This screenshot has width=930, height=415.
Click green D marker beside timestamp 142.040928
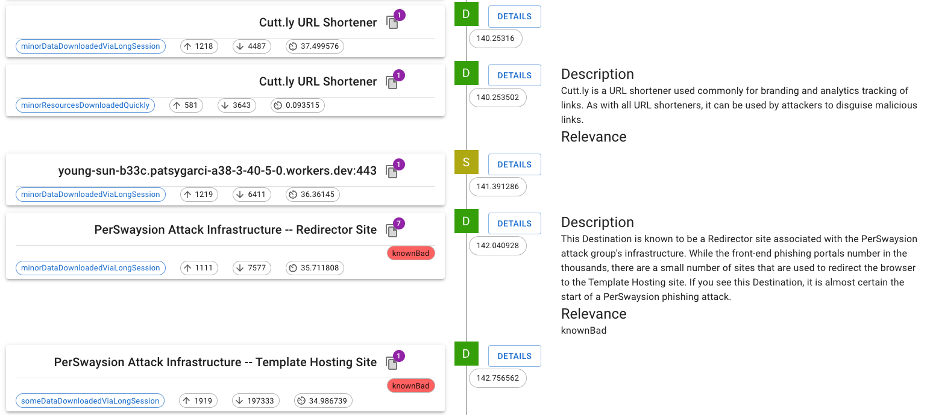coord(466,221)
